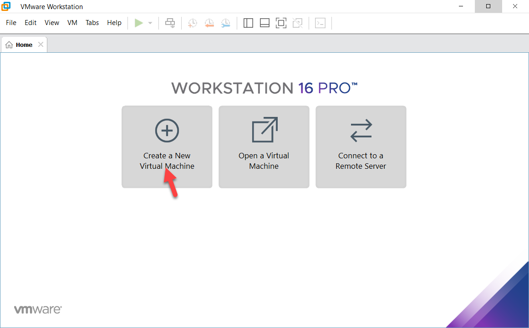The image size is (529, 328).
Task: Open the console view icon
Action: click(x=320, y=23)
